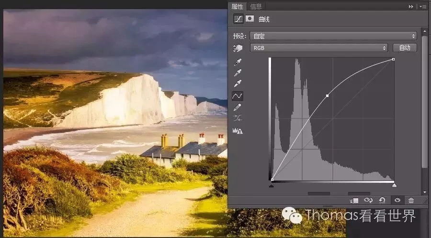Toggle layer visibility eye icon
The height and width of the screenshot is (238, 431).
397,200
